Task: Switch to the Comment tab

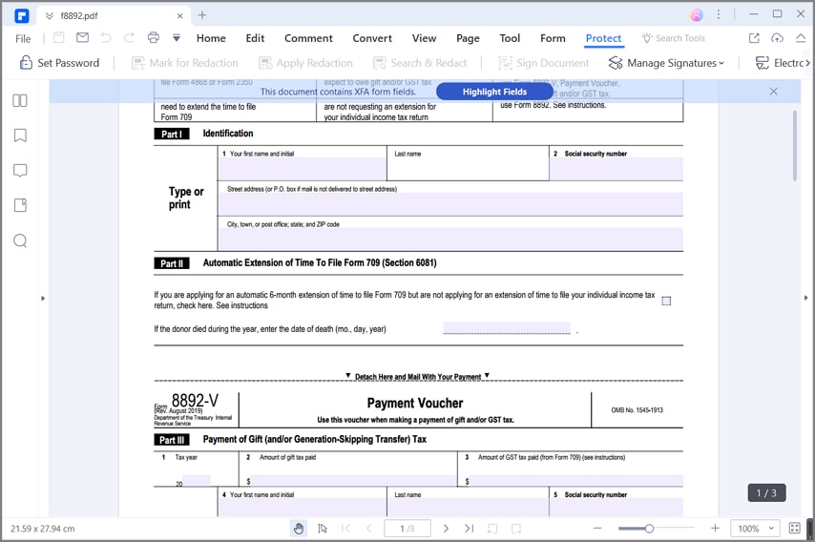Action: point(308,38)
